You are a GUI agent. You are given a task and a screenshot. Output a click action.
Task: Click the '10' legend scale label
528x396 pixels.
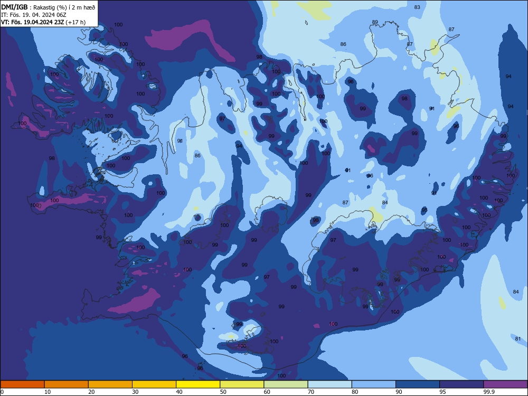tap(48, 392)
